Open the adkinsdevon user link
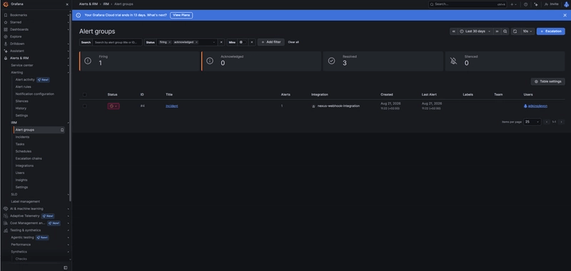 click(x=537, y=106)
